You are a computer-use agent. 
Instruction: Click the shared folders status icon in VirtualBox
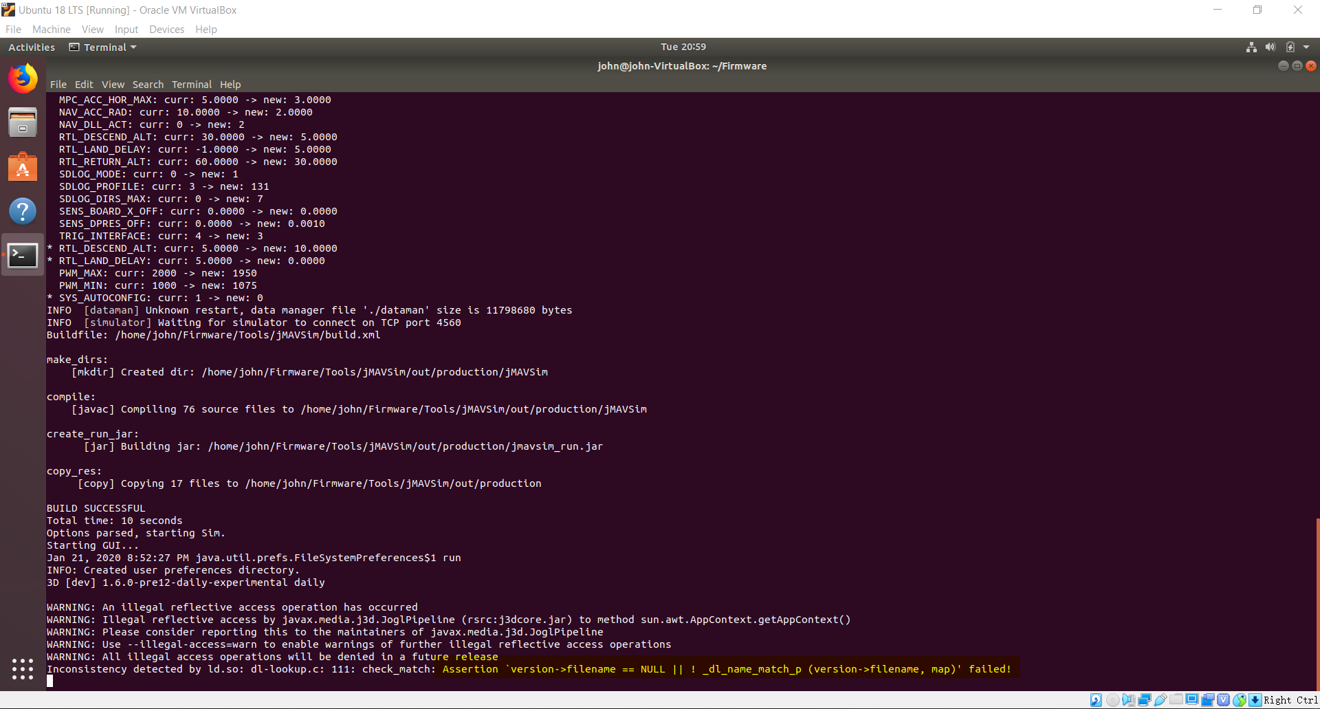click(1176, 699)
